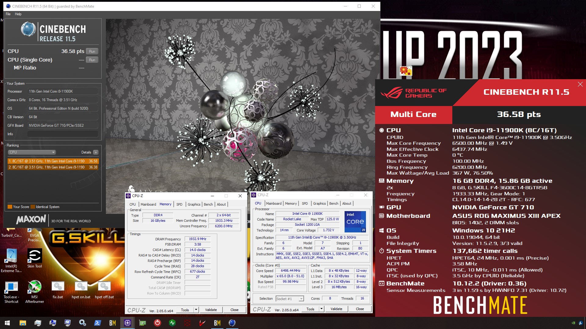Click Tools button in right CPU-Z window

coord(310,309)
